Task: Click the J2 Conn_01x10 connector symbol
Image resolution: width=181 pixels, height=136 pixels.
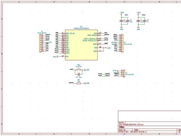Action: (x=122, y=43)
